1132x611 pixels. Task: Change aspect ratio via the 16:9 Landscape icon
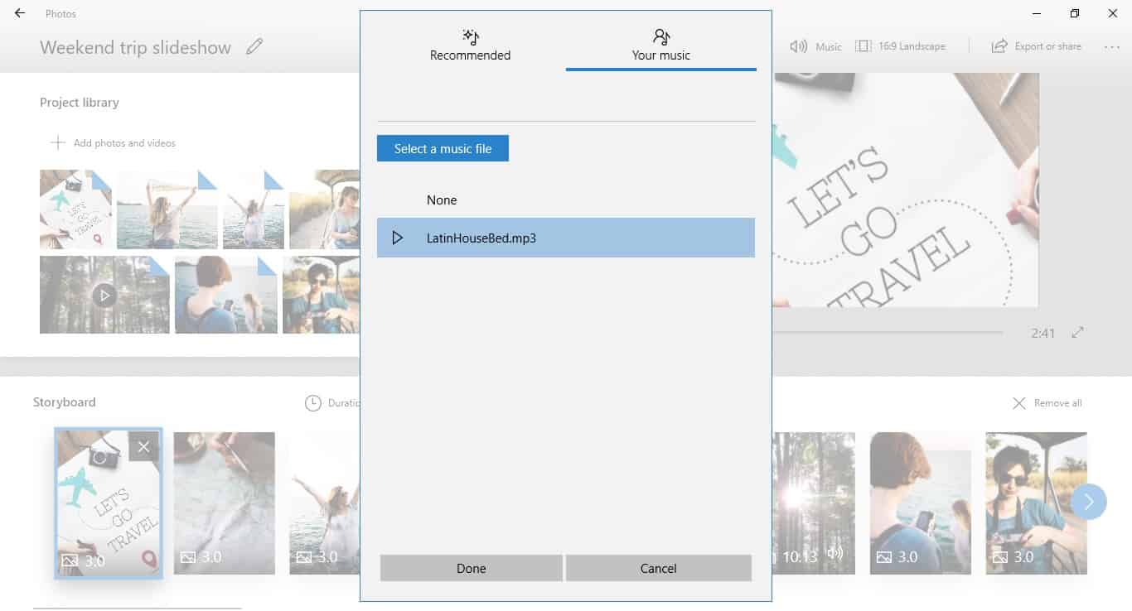tap(902, 46)
